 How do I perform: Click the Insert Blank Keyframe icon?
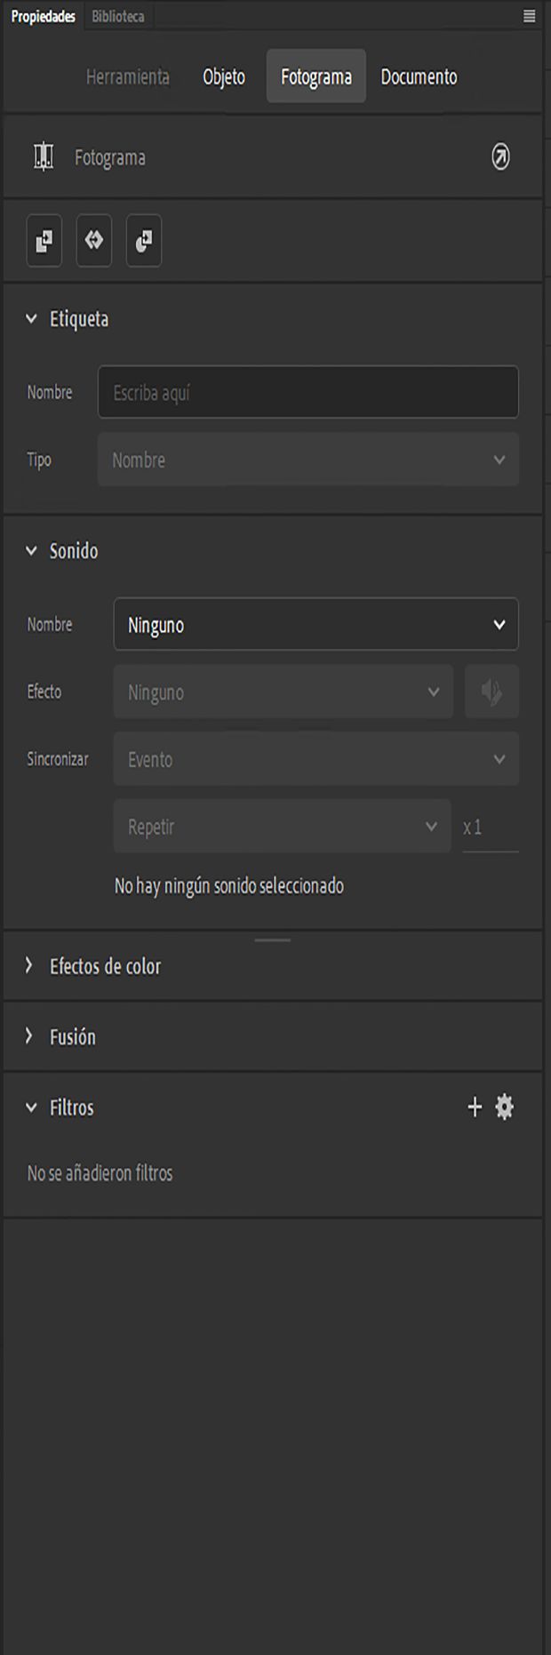point(143,241)
